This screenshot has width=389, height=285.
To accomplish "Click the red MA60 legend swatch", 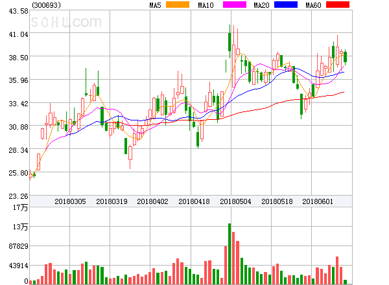I will pyautogui.click(x=338, y=5).
